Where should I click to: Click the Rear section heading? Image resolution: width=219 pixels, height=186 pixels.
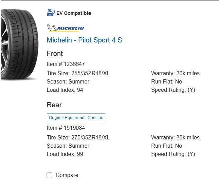coord(54,105)
